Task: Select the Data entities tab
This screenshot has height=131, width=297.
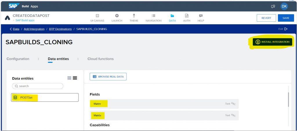Action: tap(58, 59)
